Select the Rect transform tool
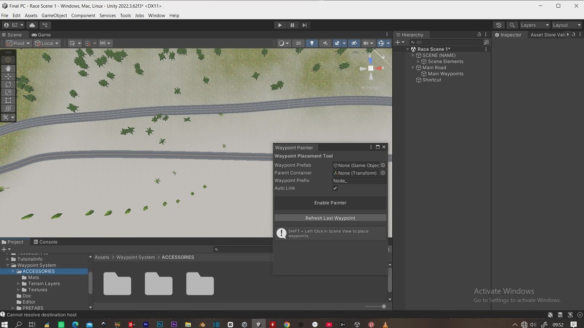Screen dimensions: 584x328 (x=8, y=100)
